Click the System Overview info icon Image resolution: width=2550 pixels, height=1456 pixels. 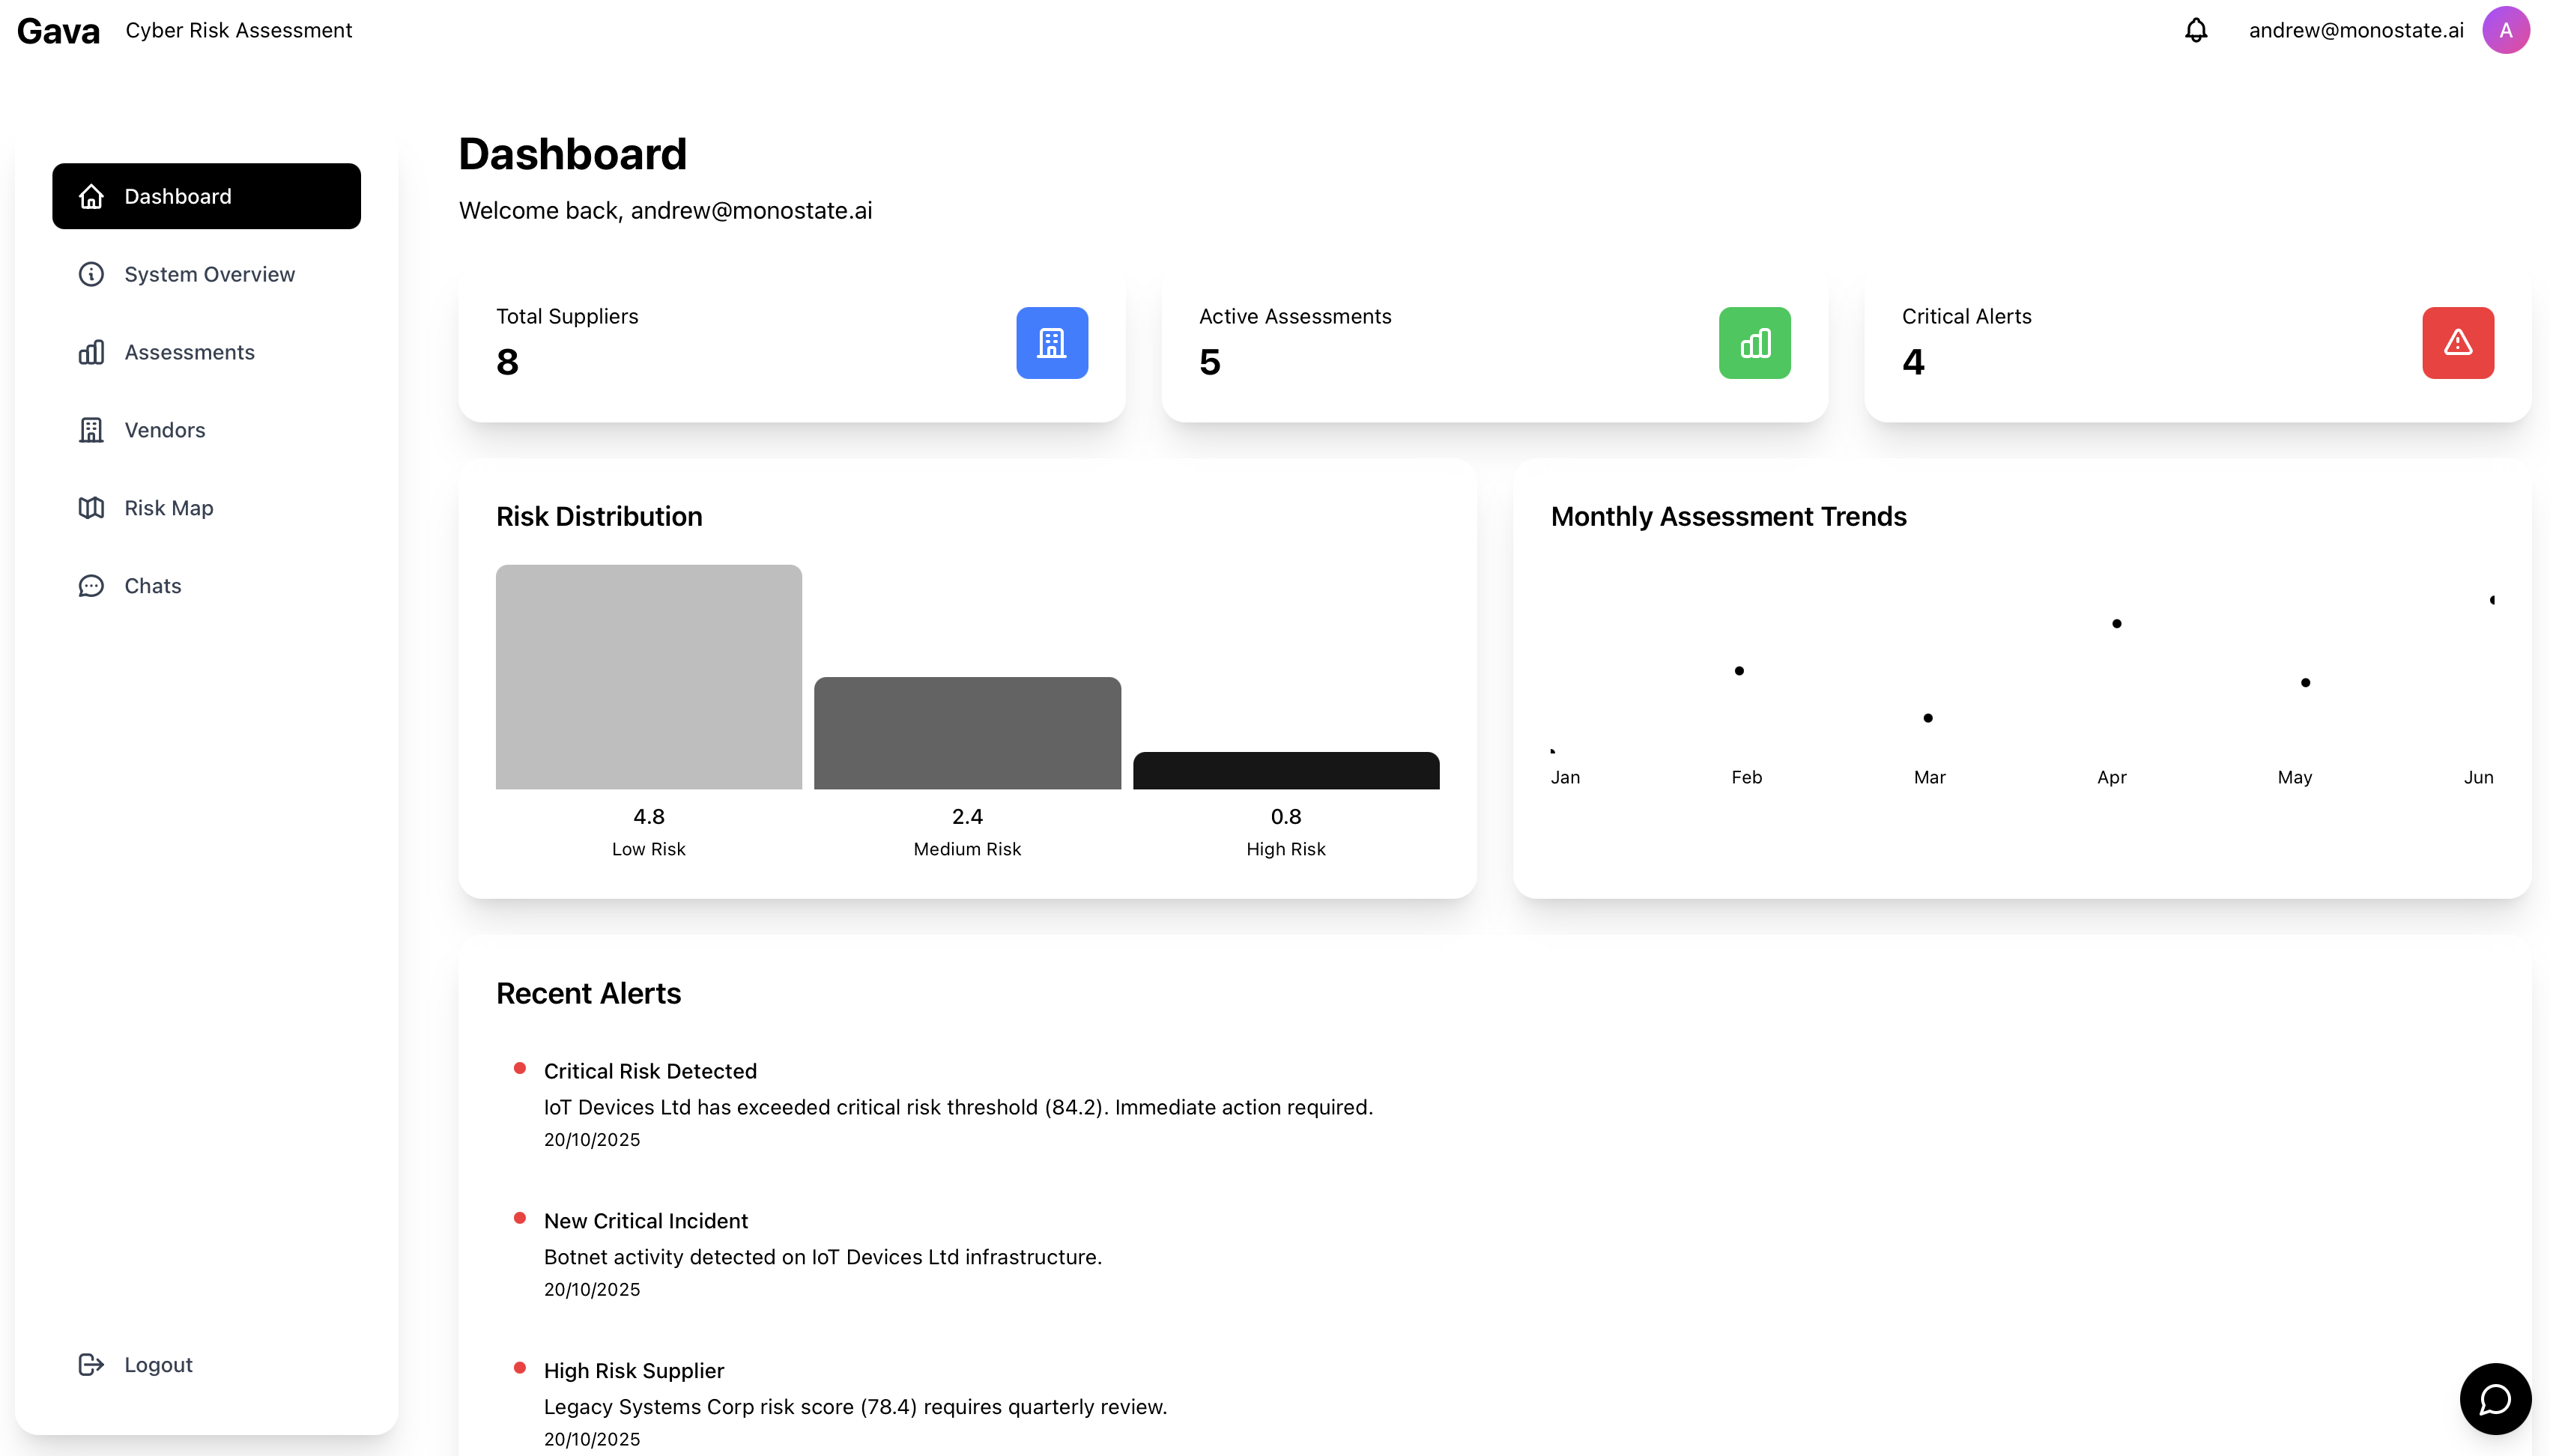91,274
